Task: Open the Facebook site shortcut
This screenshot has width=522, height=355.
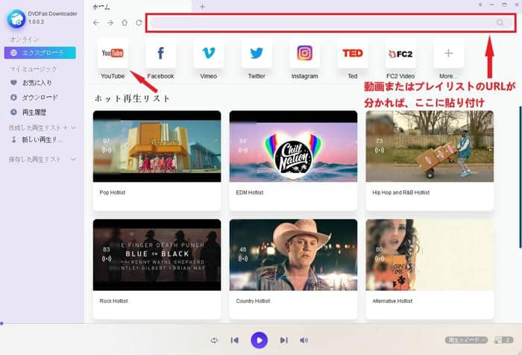Action: pos(160,53)
